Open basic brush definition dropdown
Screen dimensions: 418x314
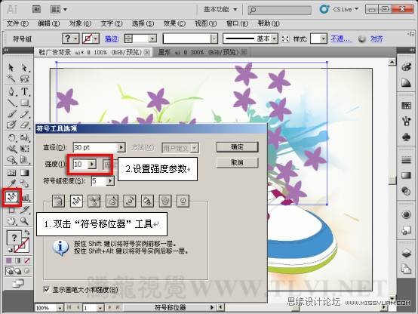pyautogui.click(x=275, y=39)
